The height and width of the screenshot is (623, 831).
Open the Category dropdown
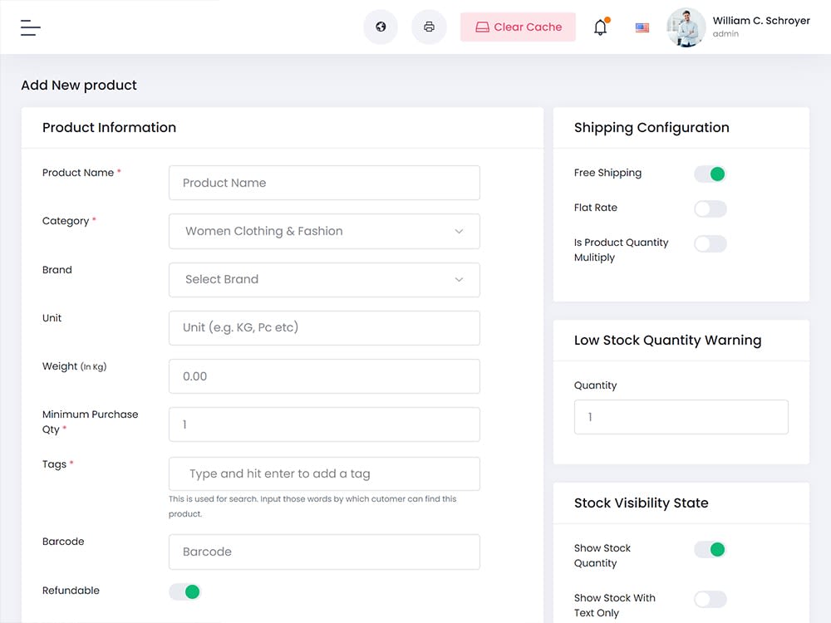click(324, 231)
